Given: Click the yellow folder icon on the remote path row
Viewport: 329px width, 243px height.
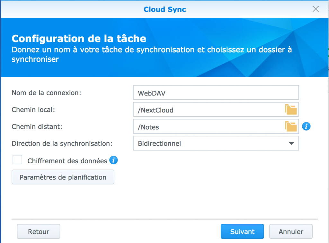Looking at the screenshot, I should 291,127.
